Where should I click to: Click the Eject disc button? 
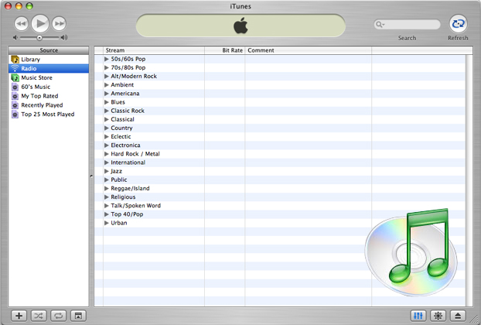pyautogui.click(x=458, y=316)
